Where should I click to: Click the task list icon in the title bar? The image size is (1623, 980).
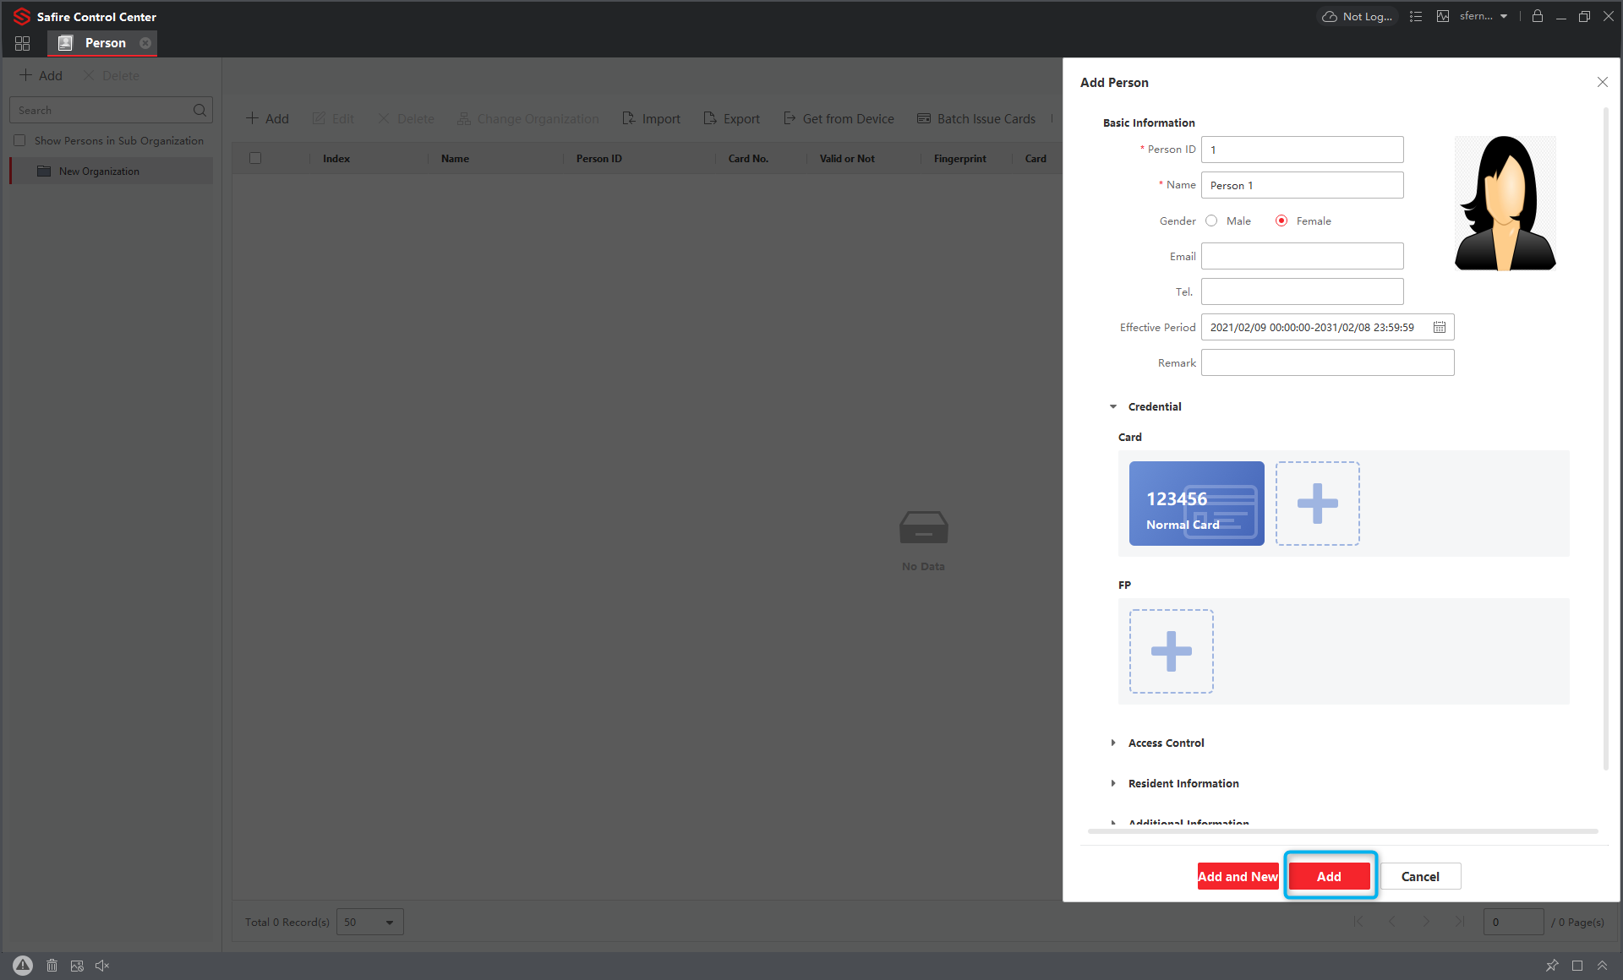(x=1416, y=16)
